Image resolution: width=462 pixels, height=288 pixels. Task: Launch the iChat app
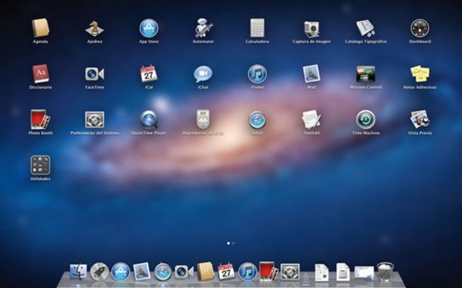click(x=203, y=74)
